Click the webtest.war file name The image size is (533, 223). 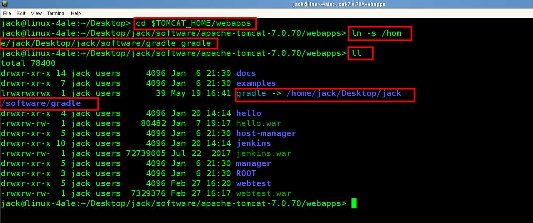click(264, 193)
